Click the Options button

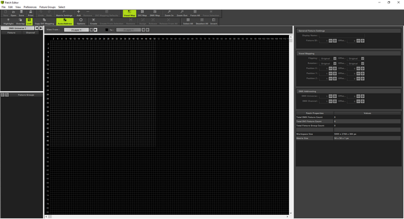(x=81, y=22)
